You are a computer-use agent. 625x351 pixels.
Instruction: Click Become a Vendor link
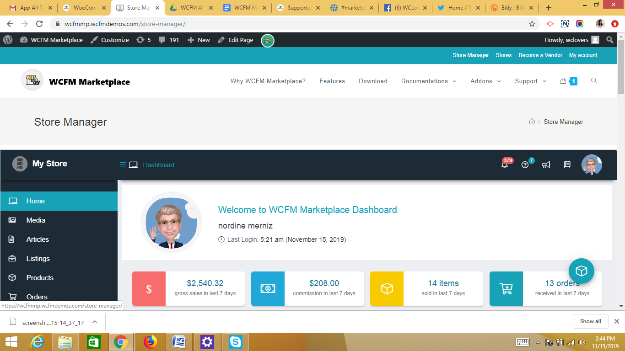tap(540, 55)
